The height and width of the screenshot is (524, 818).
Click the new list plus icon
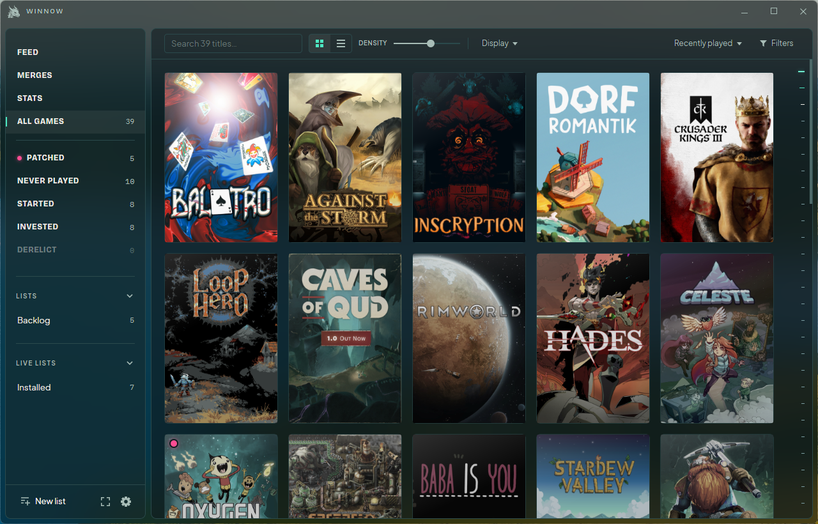[25, 502]
